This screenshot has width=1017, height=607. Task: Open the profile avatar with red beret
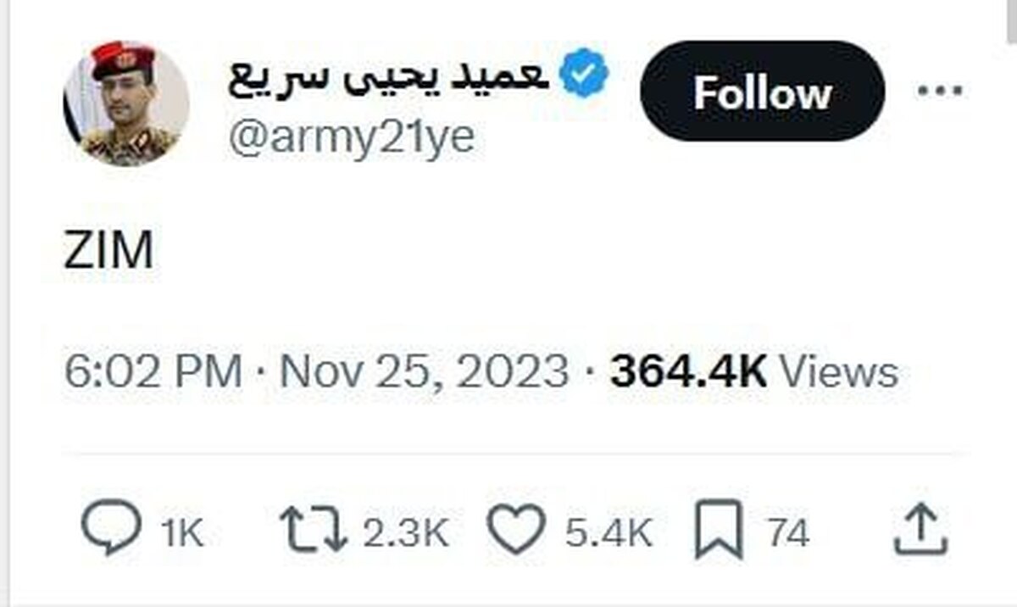click(126, 103)
